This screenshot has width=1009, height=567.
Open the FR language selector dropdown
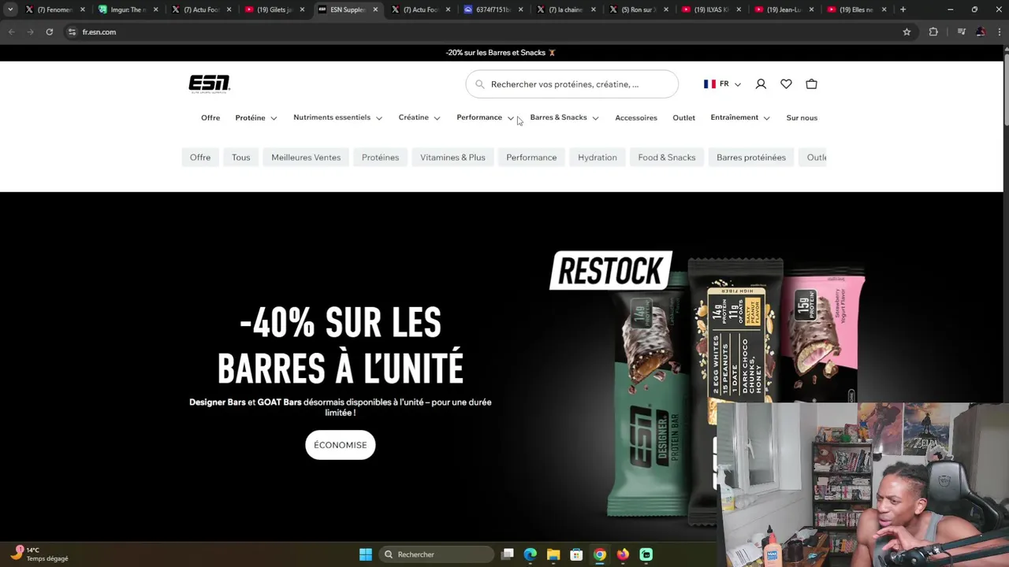tap(723, 84)
